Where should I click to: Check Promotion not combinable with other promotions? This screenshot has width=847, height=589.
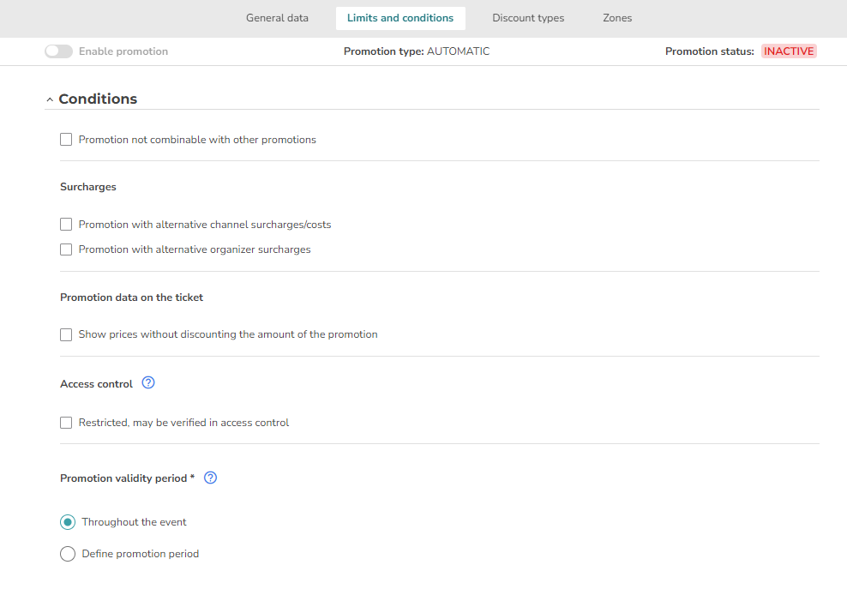[66, 140]
